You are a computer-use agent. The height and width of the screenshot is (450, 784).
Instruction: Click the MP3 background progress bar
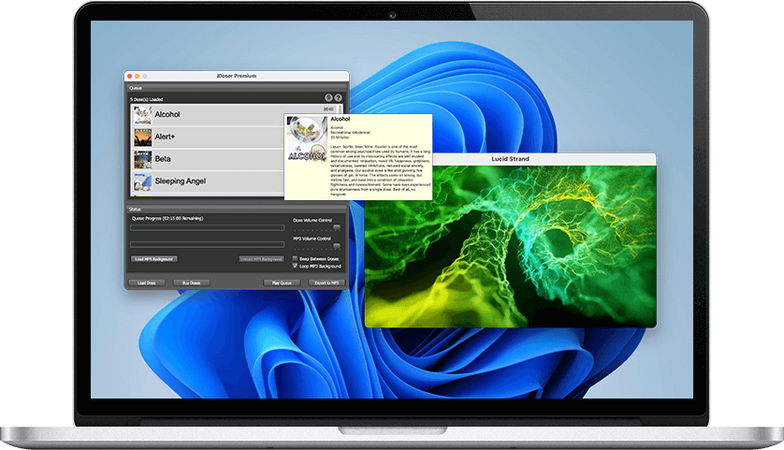point(207,244)
